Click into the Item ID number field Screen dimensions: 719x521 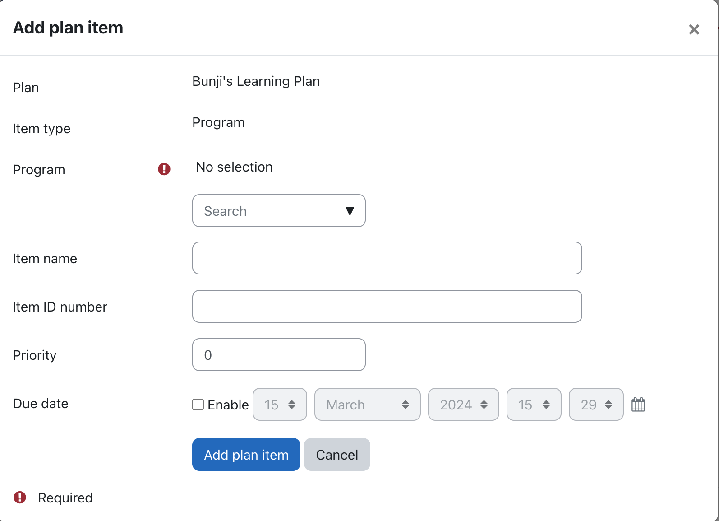click(x=387, y=307)
